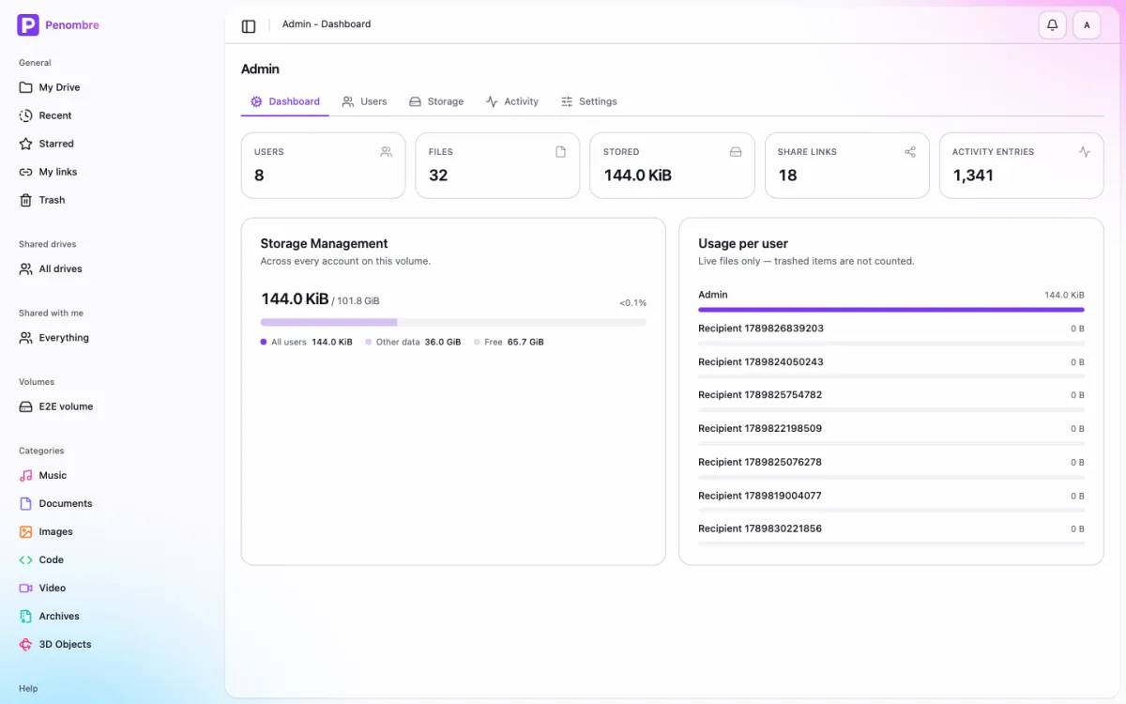This screenshot has height=704, width=1126.
Task: Click Recipient 1789825076278 row
Action: (891, 468)
